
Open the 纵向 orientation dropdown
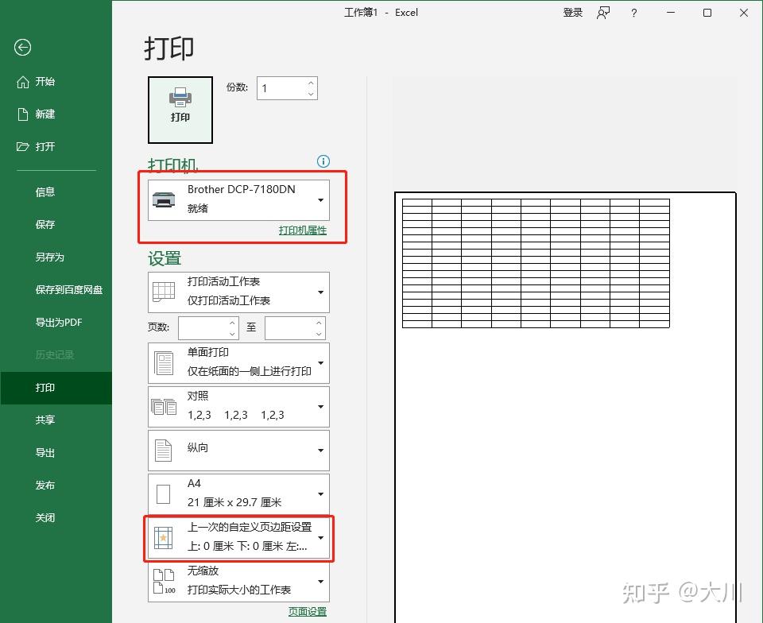coord(320,450)
